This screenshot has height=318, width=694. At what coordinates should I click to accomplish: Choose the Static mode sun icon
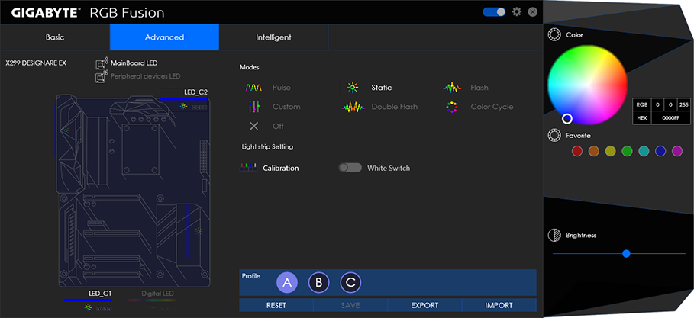click(353, 88)
